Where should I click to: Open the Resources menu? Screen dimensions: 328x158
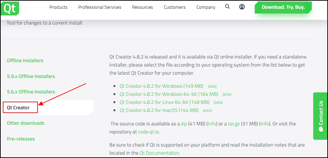[142, 7]
